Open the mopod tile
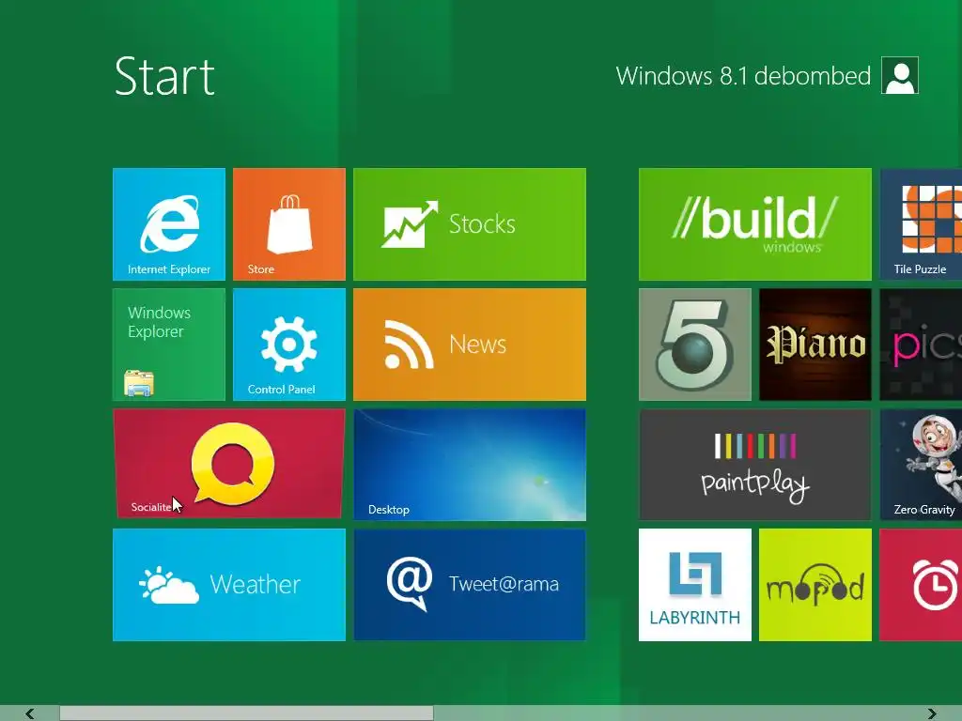Viewport: 962px width, 721px height. (x=815, y=585)
